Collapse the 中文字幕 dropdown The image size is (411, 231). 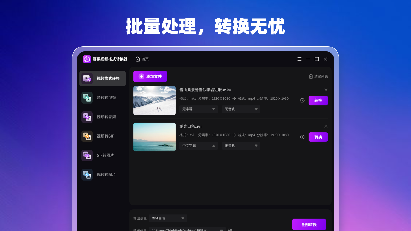tap(198, 146)
